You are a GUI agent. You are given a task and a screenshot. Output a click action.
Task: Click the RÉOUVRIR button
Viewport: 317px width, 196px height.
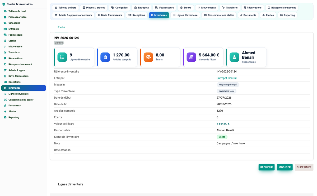tap(267, 167)
